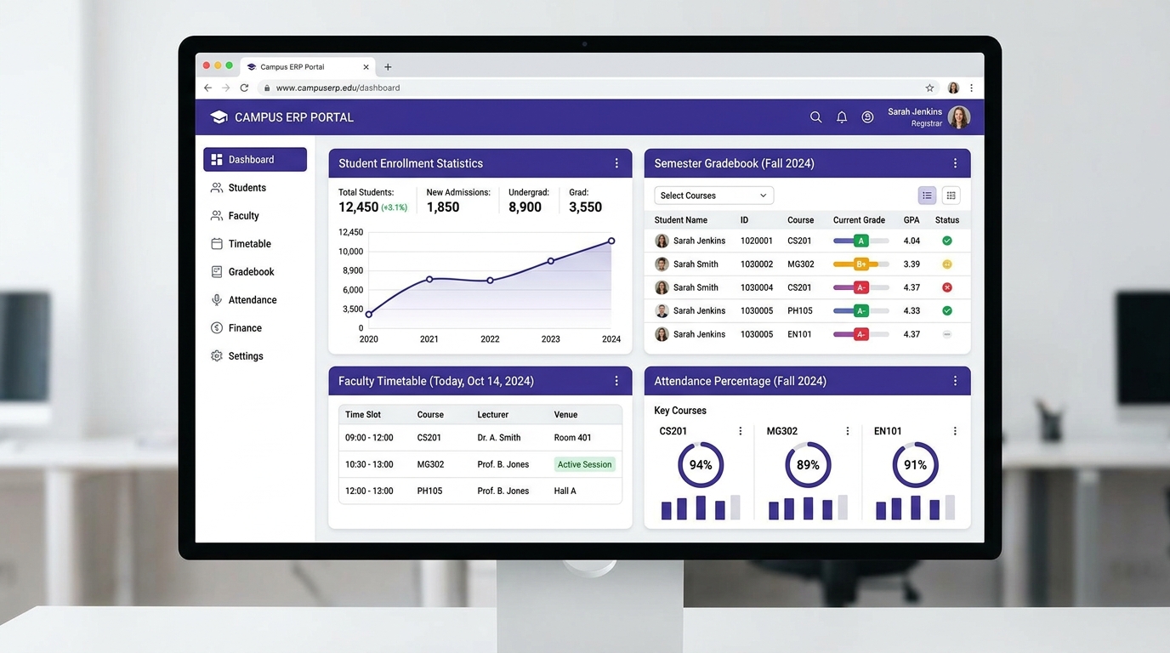Click the A grade bar for ID 1020001
The image size is (1170, 653).
[860, 241]
